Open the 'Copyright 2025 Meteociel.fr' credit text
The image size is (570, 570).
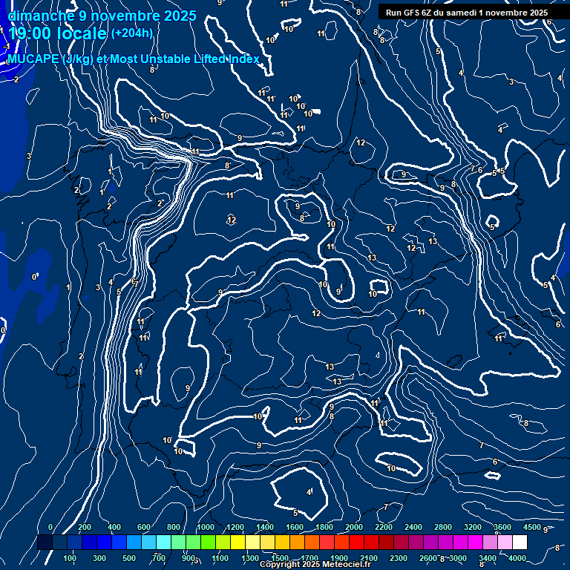[315, 564]
